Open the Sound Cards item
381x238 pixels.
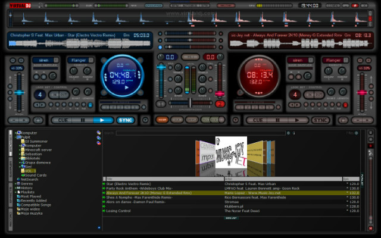(34, 176)
